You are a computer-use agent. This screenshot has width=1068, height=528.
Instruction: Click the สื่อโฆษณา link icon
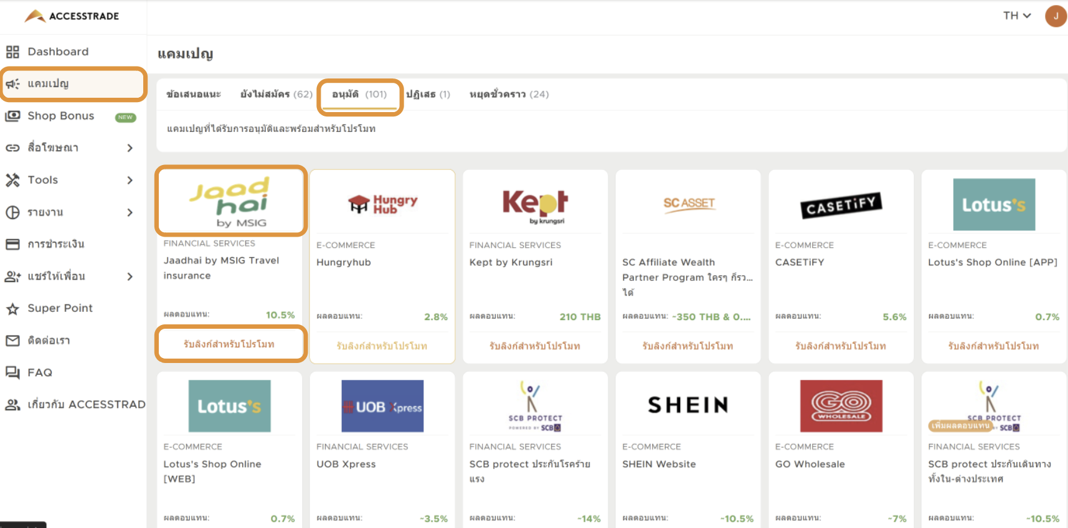[12, 148]
